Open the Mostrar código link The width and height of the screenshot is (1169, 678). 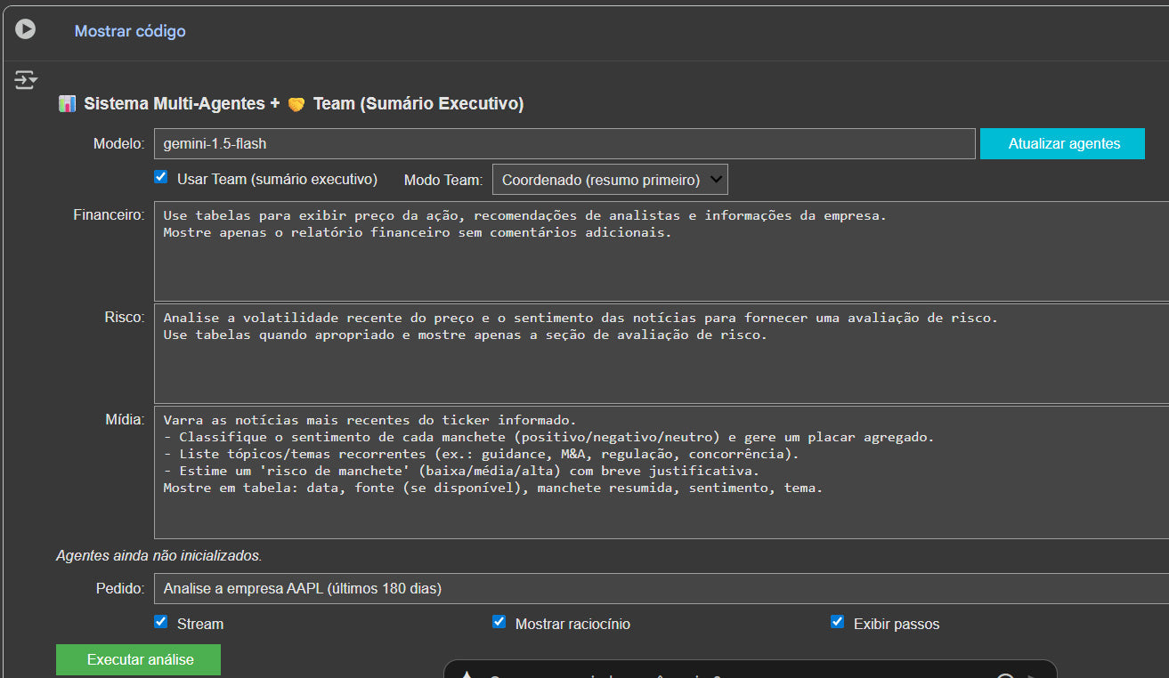click(130, 31)
